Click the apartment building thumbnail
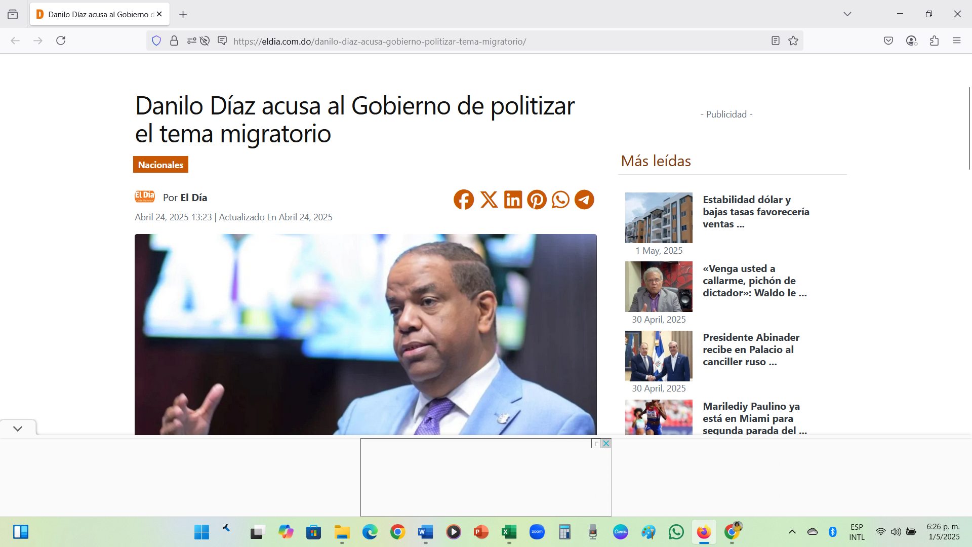 (x=659, y=218)
